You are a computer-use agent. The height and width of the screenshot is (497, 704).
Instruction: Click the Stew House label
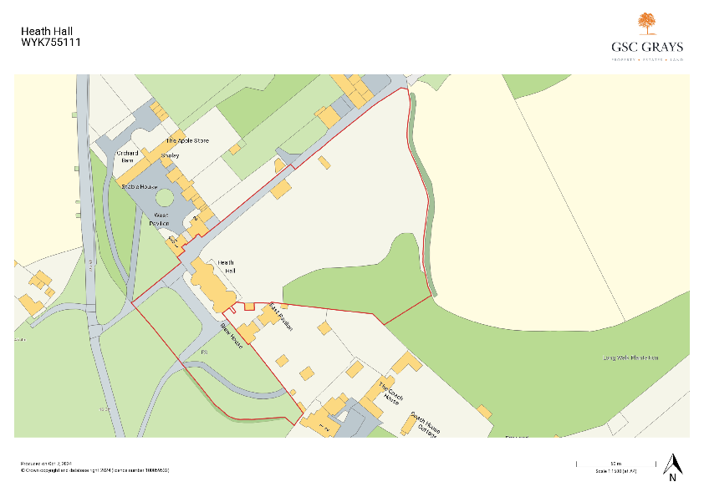click(x=232, y=336)
